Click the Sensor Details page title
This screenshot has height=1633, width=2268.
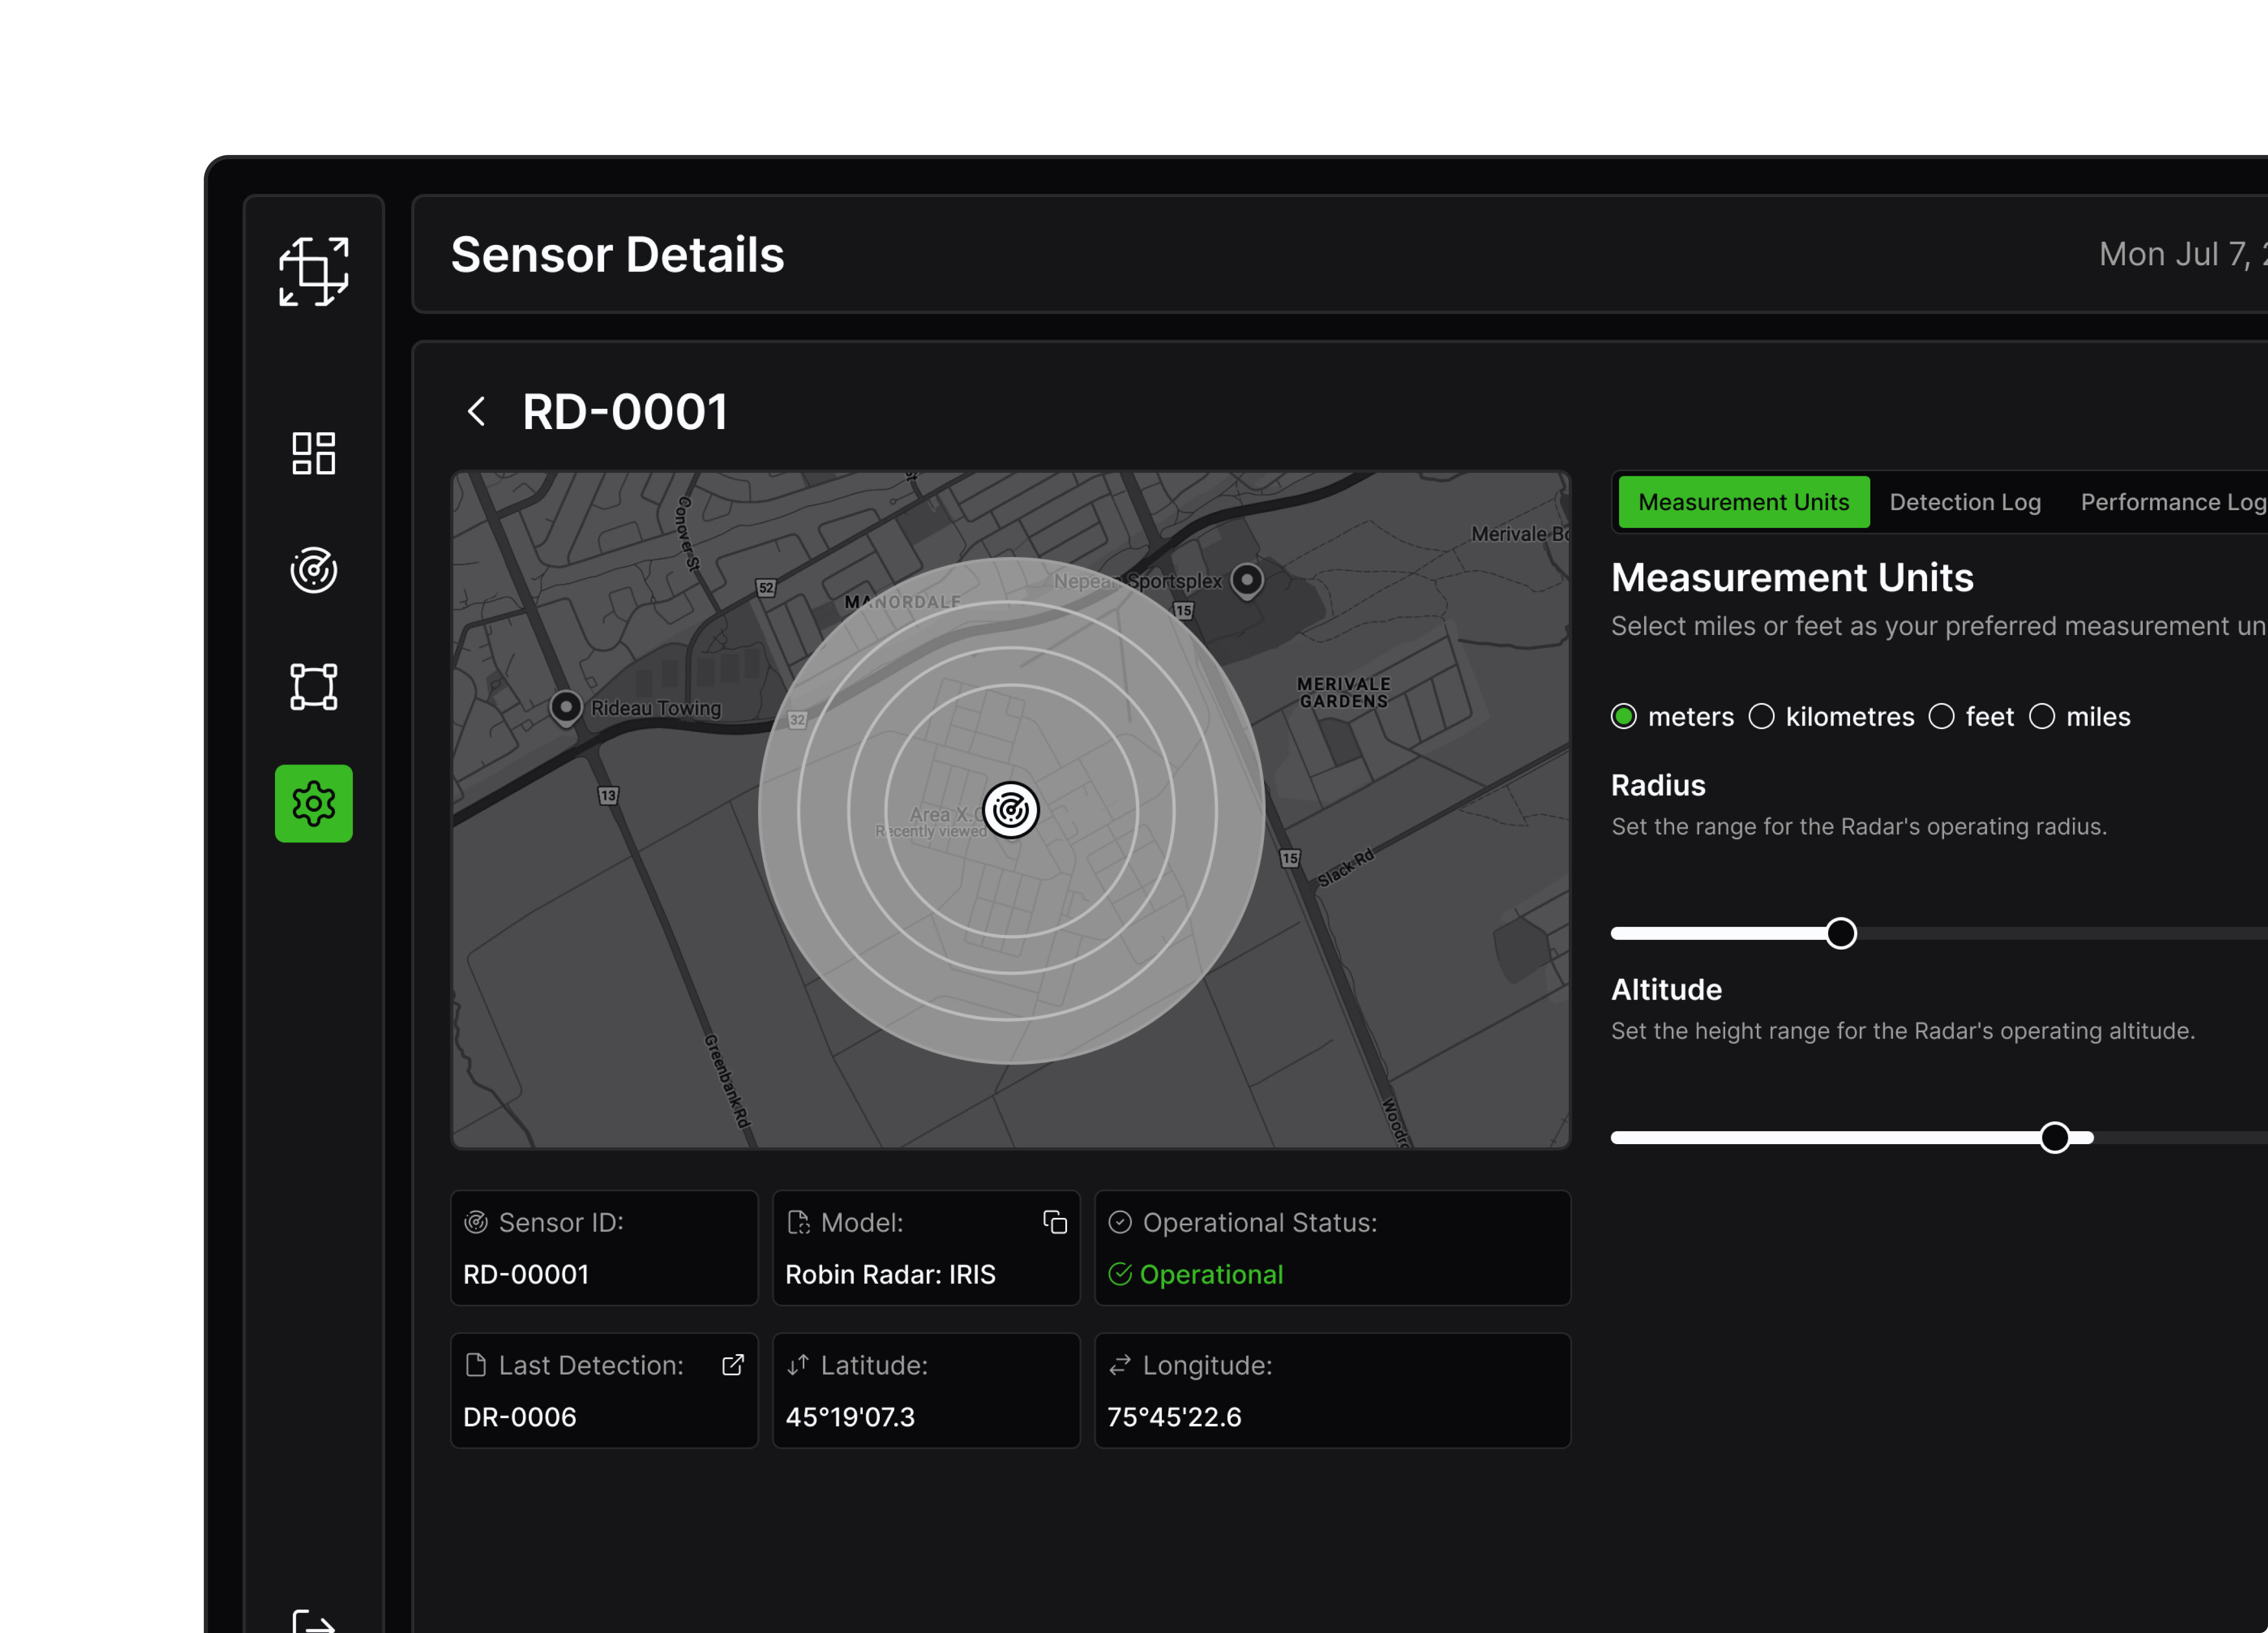(617, 254)
